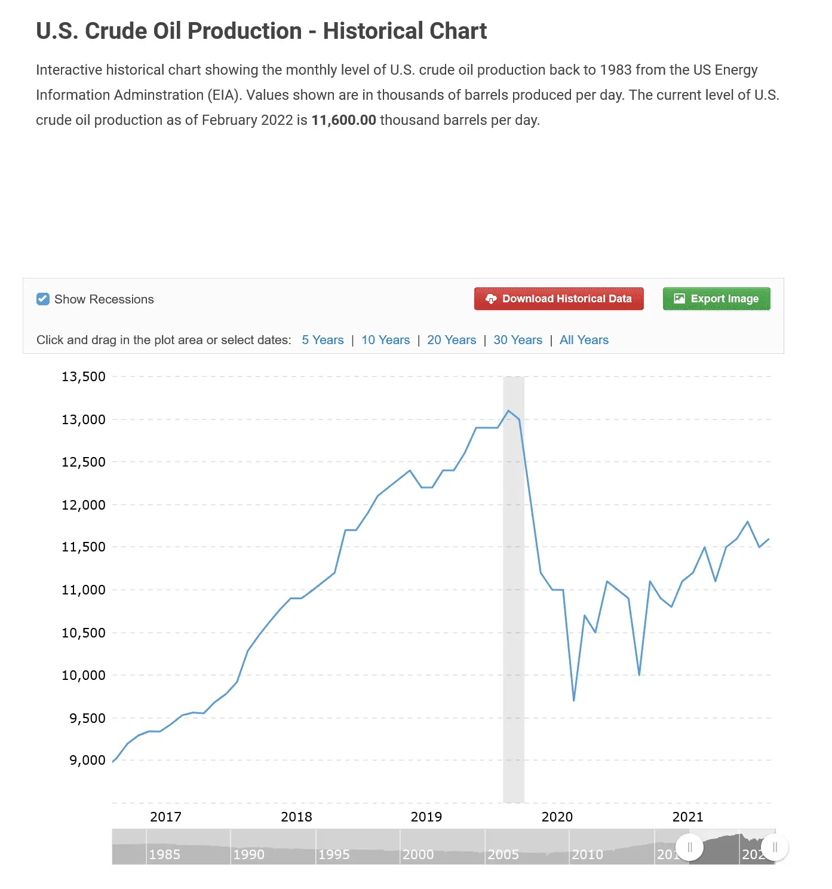Image resolution: width=832 pixels, height=889 pixels.
Task: Click 1990 on the navigator timeline
Action: (x=249, y=854)
